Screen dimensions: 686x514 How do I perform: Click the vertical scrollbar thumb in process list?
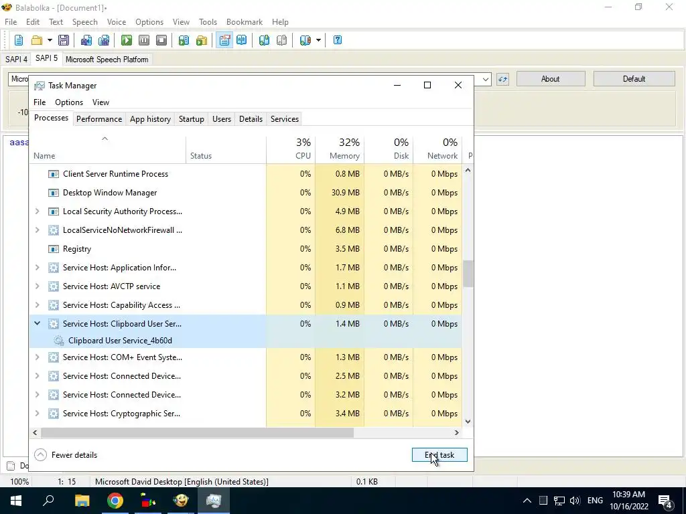(x=468, y=274)
